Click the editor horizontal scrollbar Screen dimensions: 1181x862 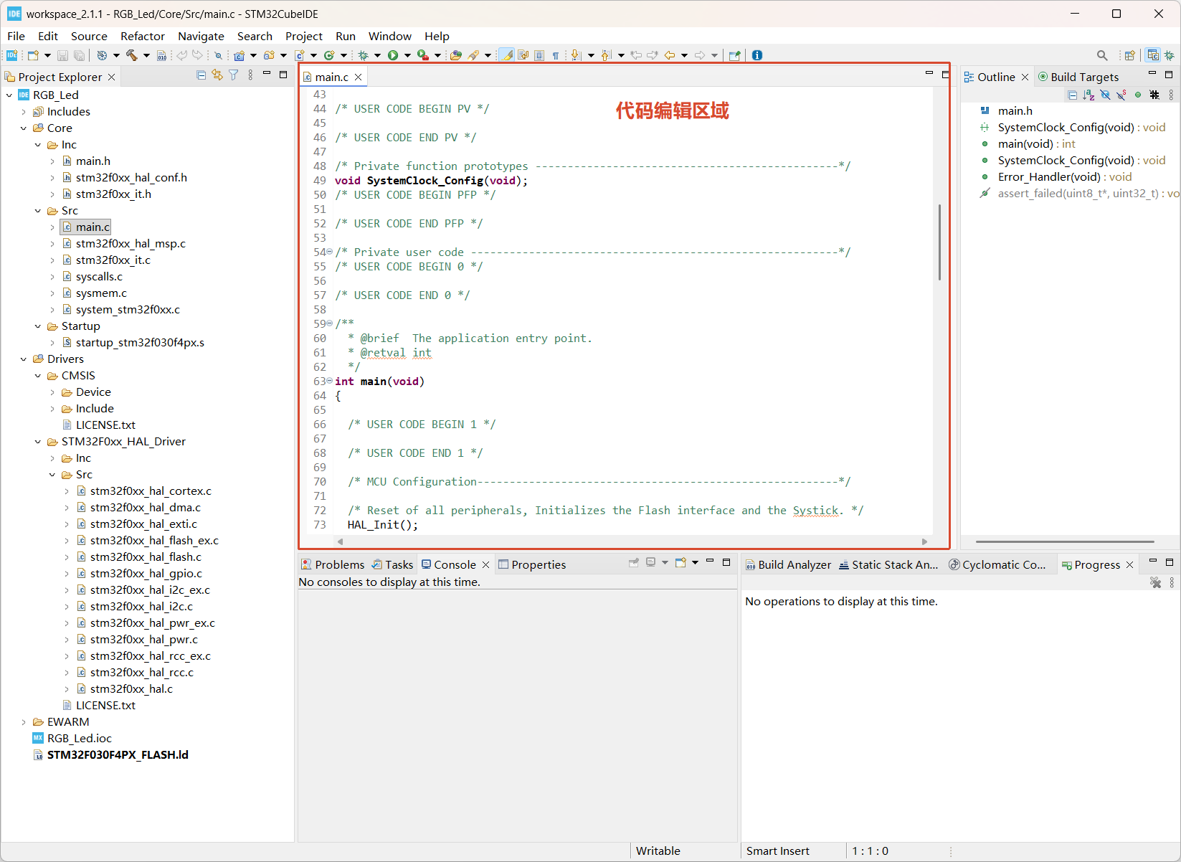632,541
